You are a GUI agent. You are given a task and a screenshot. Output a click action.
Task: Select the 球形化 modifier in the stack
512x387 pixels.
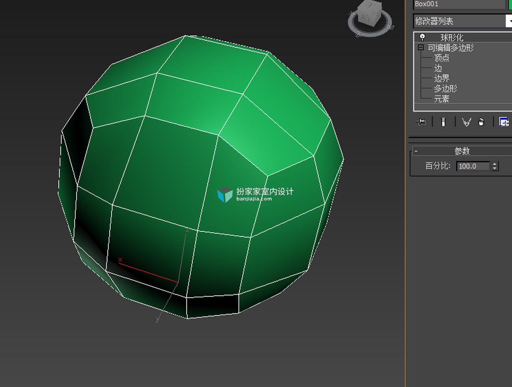tap(452, 38)
